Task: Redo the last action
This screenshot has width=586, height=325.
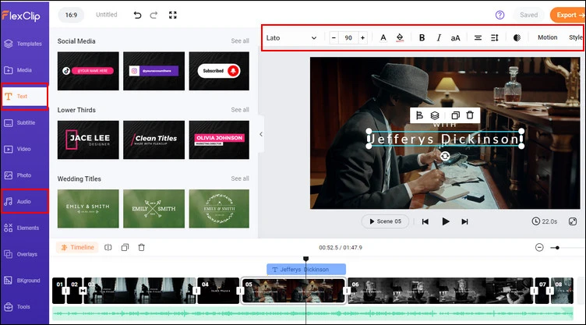Action: (x=154, y=15)
